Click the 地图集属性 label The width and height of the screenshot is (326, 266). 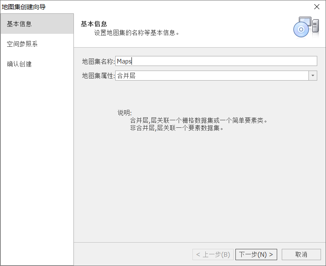point(98,76)
